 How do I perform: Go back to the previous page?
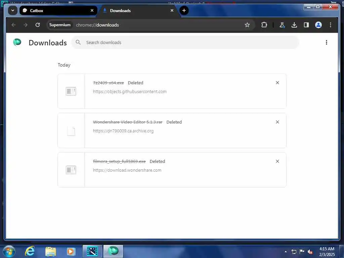pyautogui.click(x=13, y=25)
